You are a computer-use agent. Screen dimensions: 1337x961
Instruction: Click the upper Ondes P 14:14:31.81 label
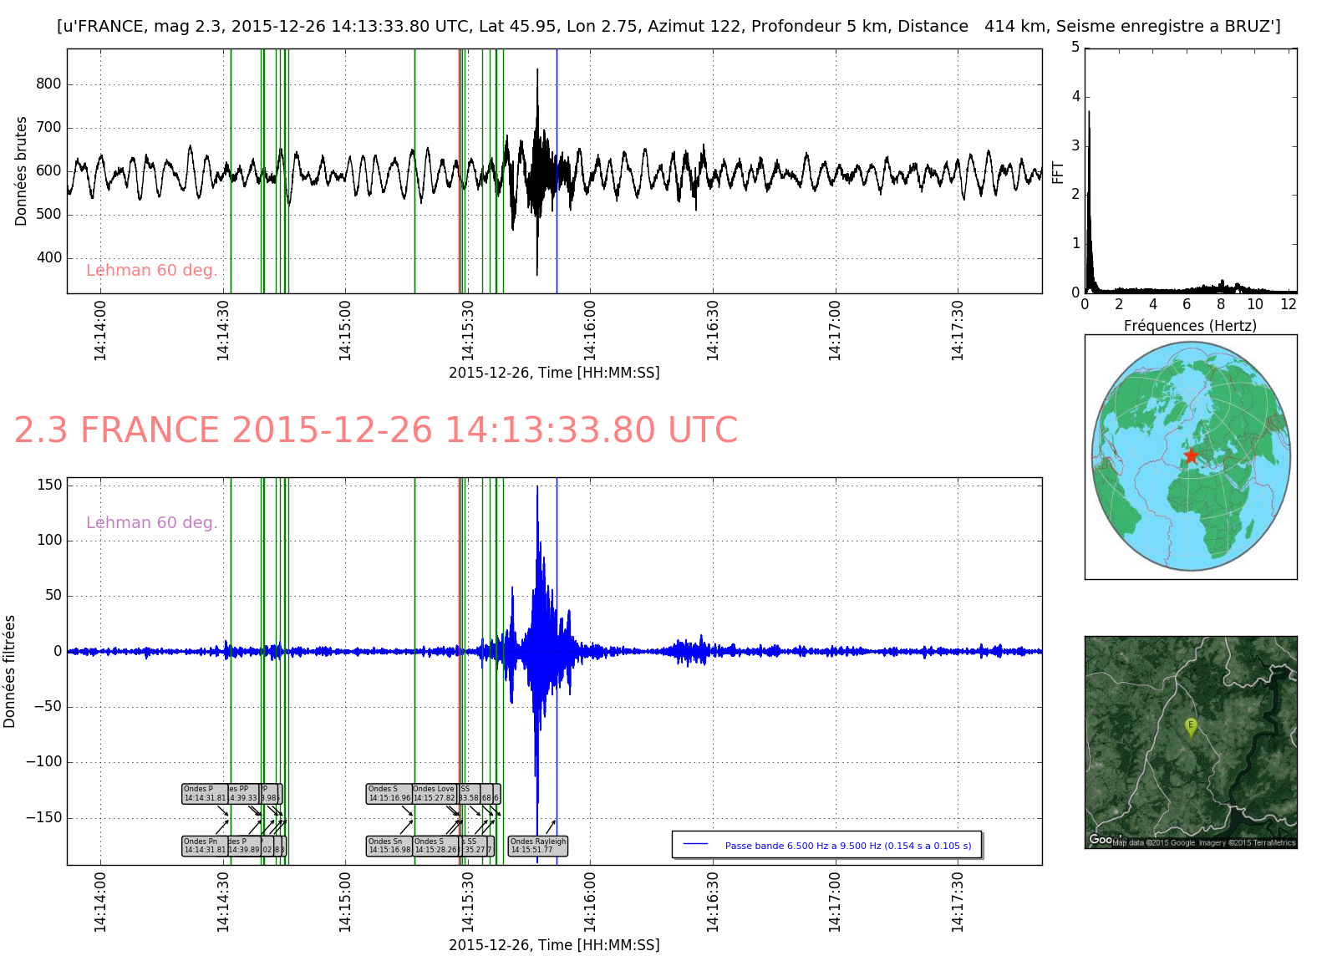[x=204, y=793]
